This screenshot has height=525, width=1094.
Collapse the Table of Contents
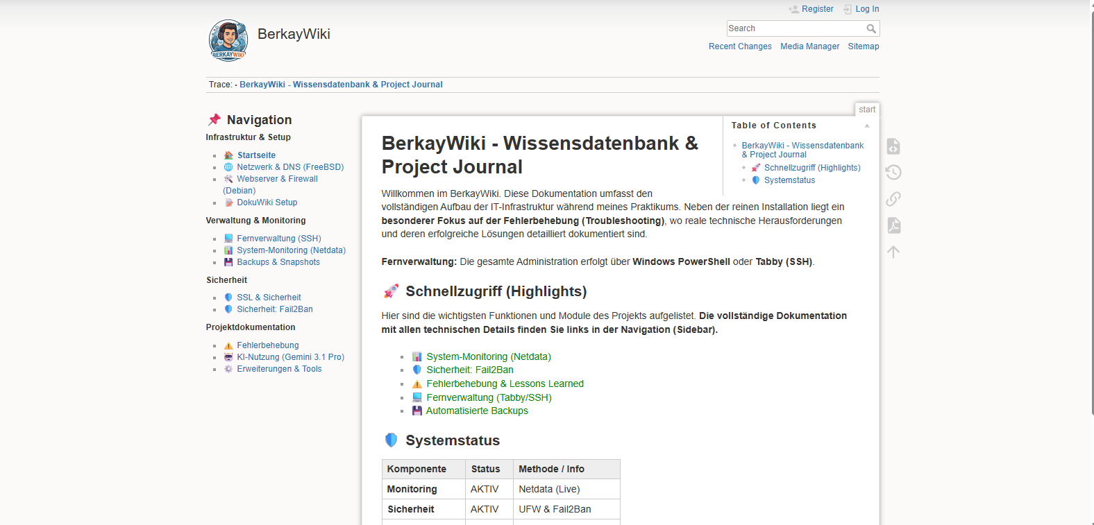click(867, 126)
